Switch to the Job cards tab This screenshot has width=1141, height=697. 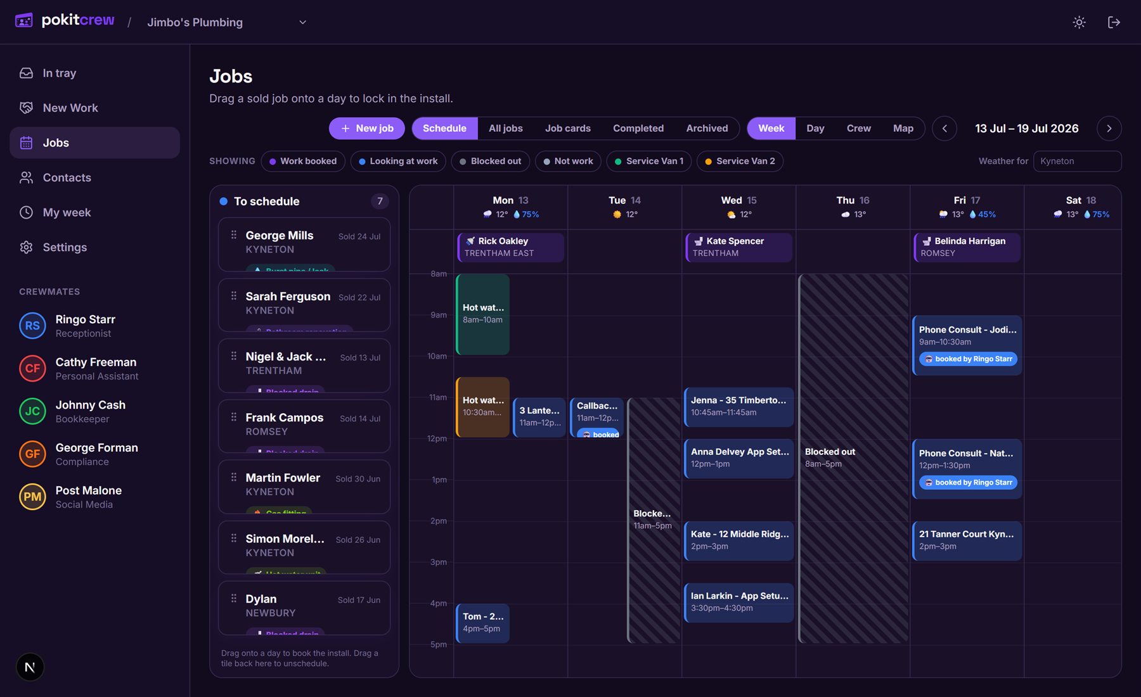pyautogui.click(x=567, y=129)
